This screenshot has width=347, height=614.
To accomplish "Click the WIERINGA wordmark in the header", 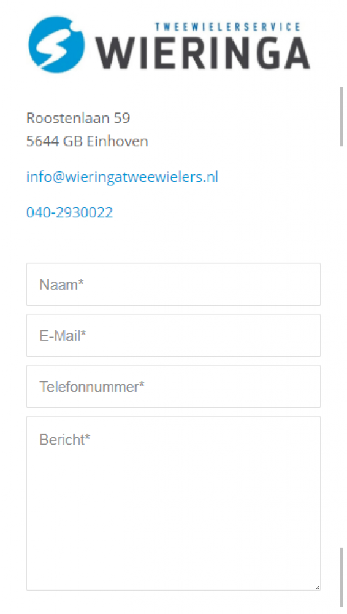I will (x=203, y=53).
